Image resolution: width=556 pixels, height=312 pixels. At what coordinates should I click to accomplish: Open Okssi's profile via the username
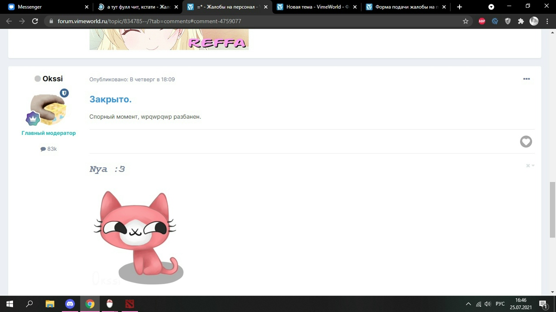[x=53, y=78]
